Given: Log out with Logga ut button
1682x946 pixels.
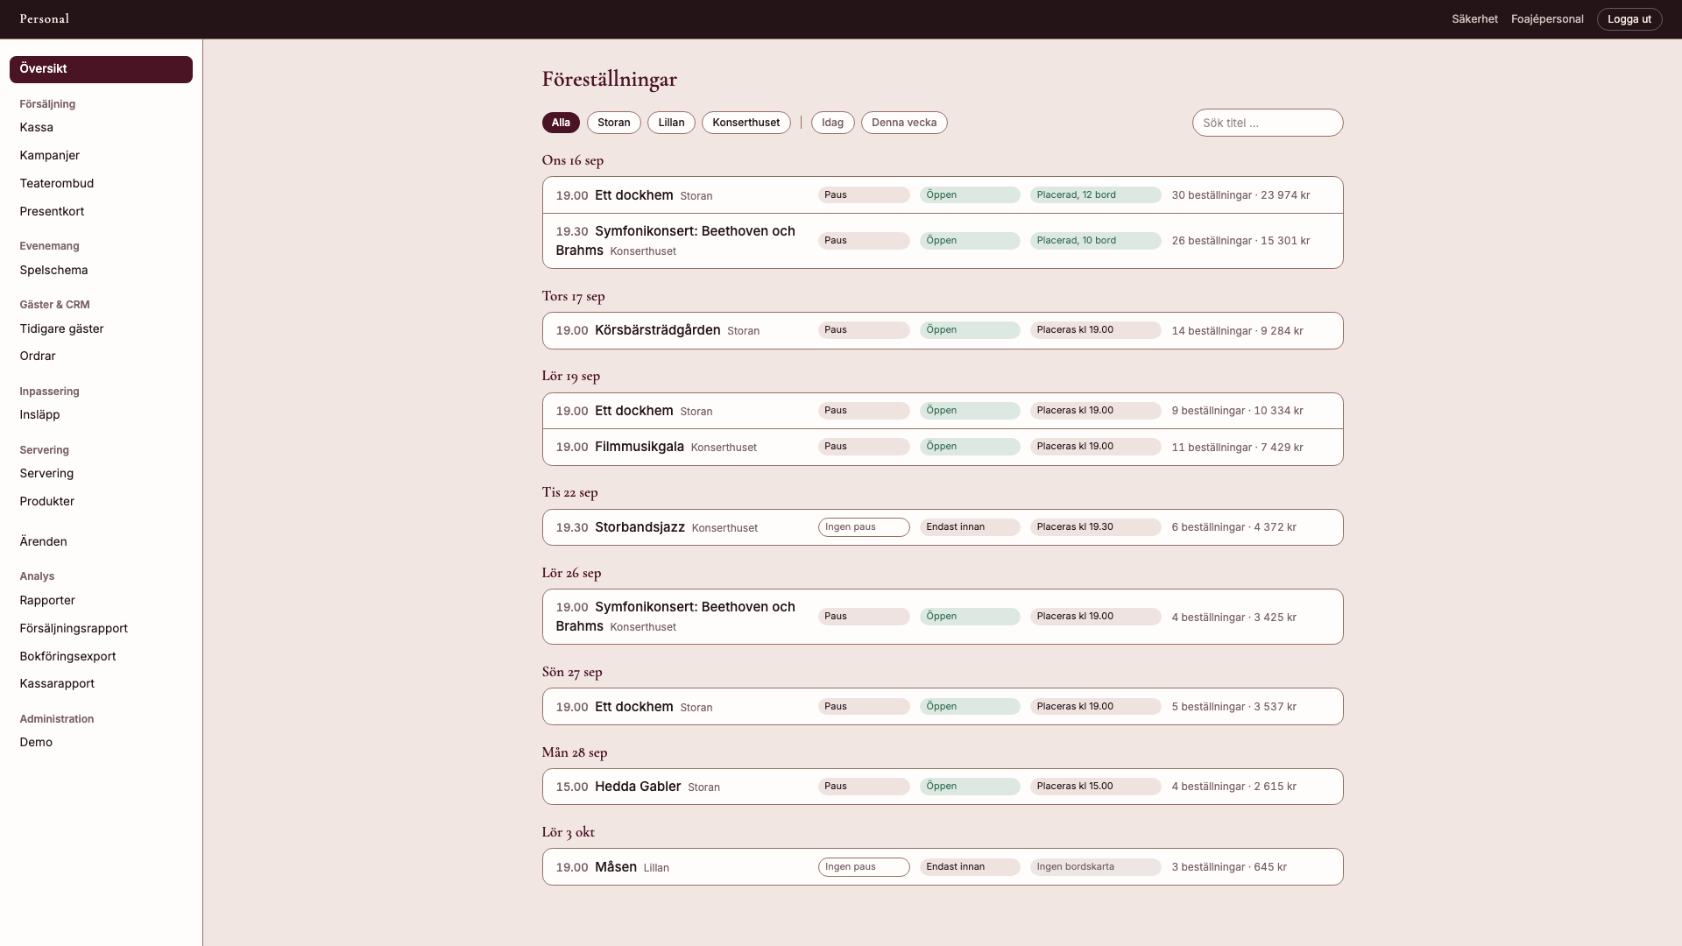Looking at the screenshot, I should [x=1629, y=19].
